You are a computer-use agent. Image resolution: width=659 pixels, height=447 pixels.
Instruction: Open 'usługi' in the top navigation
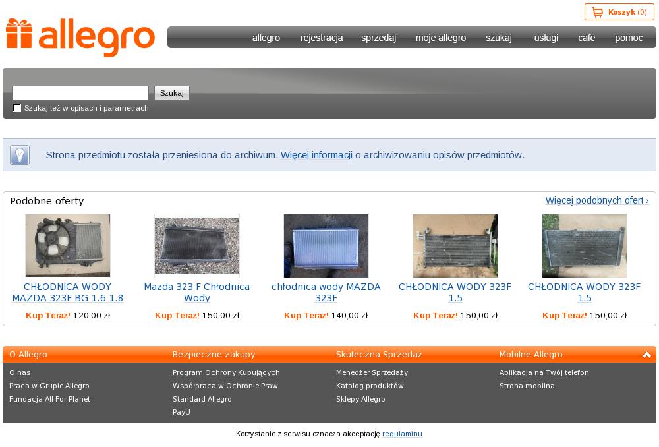(546, 38)
